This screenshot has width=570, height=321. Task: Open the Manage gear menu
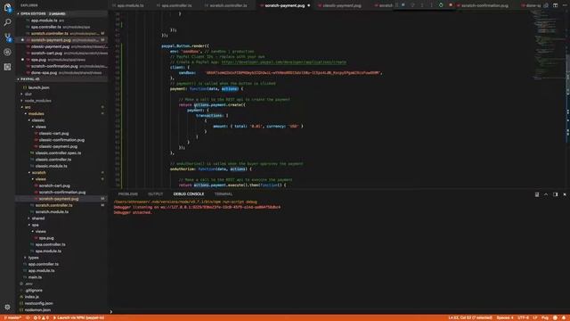click(x=7, y=307)
